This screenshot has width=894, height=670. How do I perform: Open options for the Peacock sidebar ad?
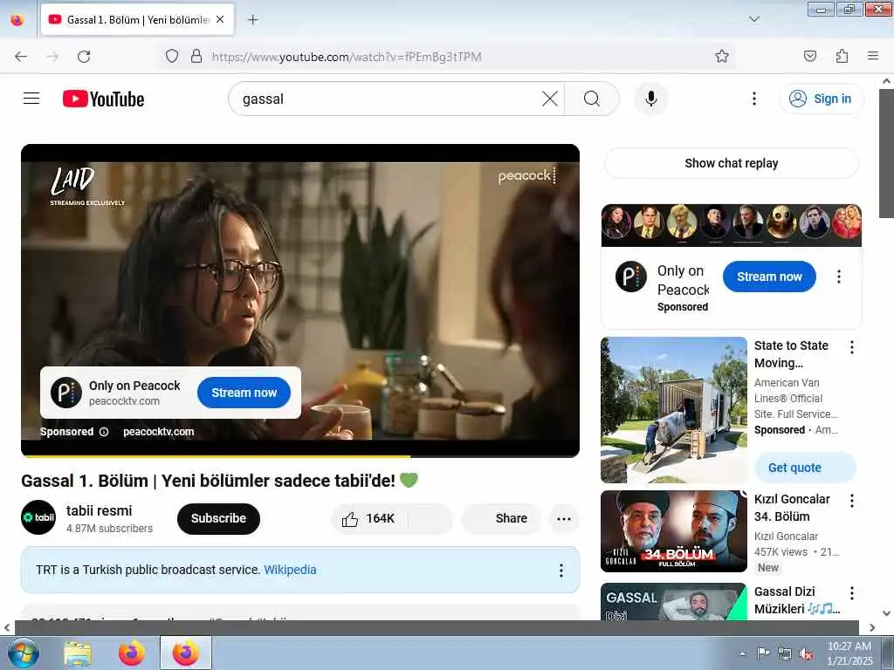[839, 277]
